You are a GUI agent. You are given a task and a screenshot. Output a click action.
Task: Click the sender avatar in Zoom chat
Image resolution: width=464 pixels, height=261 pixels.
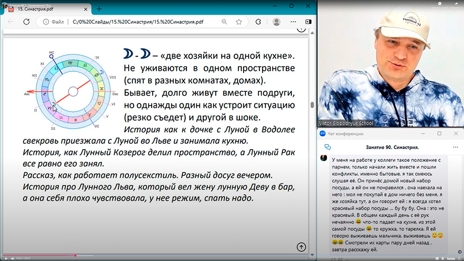[324, 158]
